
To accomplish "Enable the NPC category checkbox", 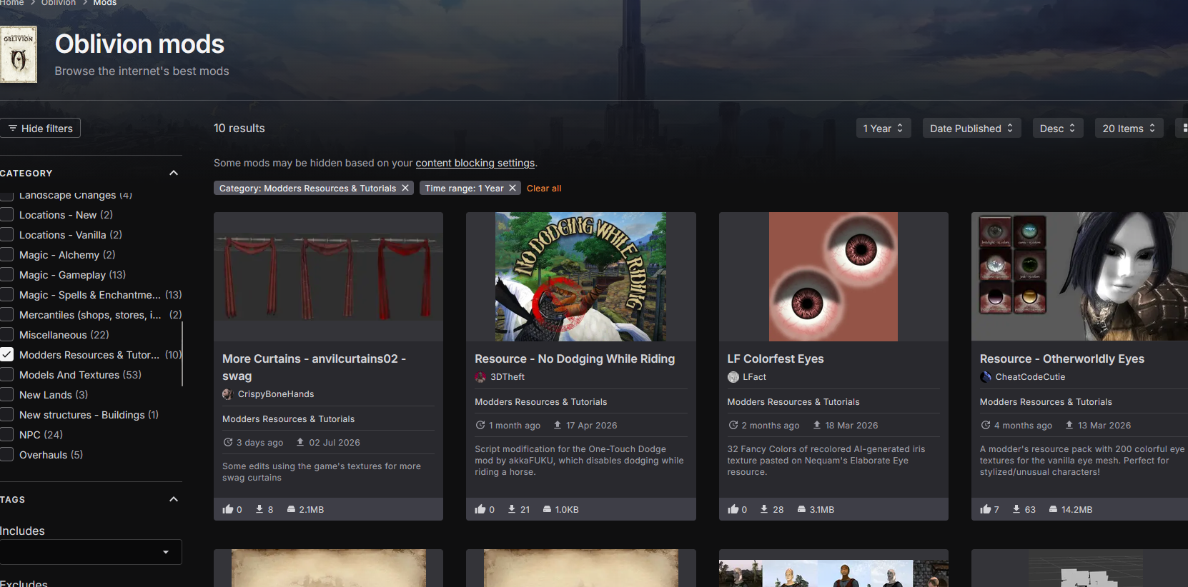I will pos(7,434).
